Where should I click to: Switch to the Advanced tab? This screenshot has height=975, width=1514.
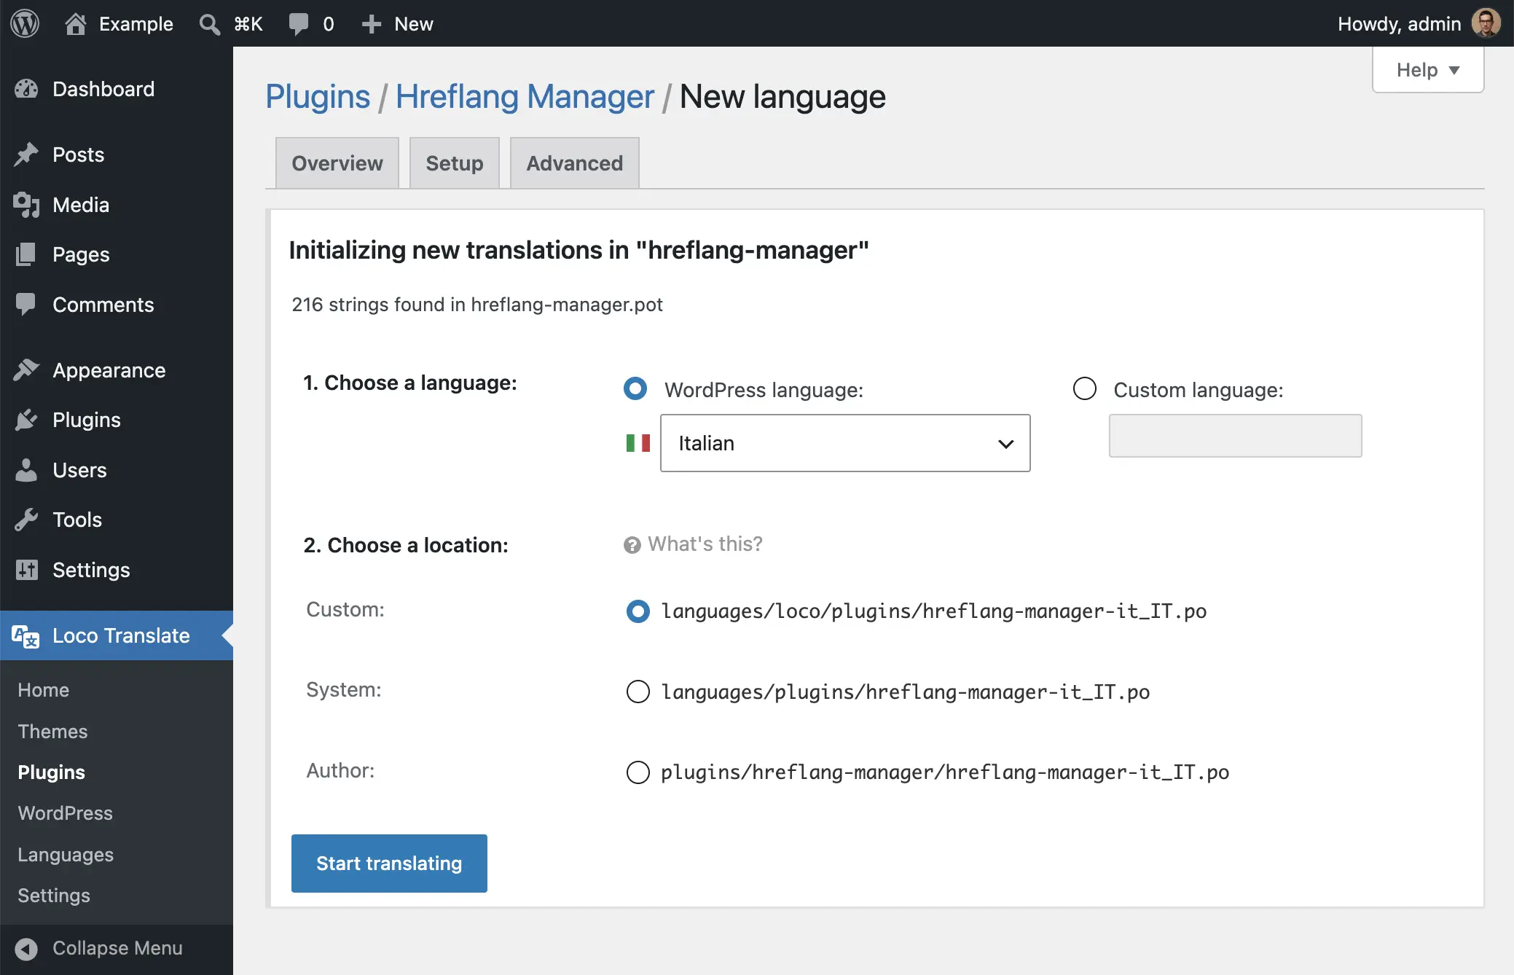(575, 163)
